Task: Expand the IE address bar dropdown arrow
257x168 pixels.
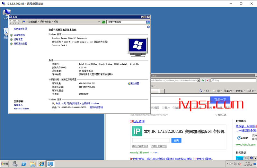Action: coord(199,80)
